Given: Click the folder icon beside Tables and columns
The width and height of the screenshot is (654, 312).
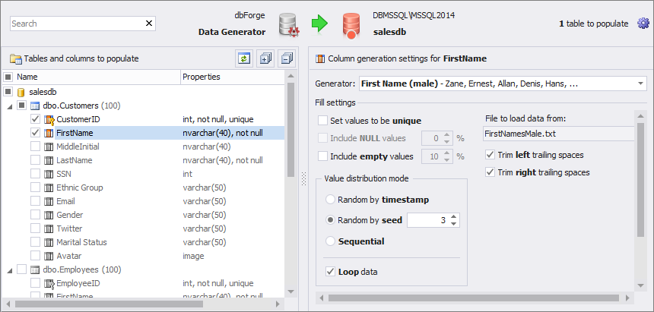Looking at the screenshot, I should coord(16,59).
